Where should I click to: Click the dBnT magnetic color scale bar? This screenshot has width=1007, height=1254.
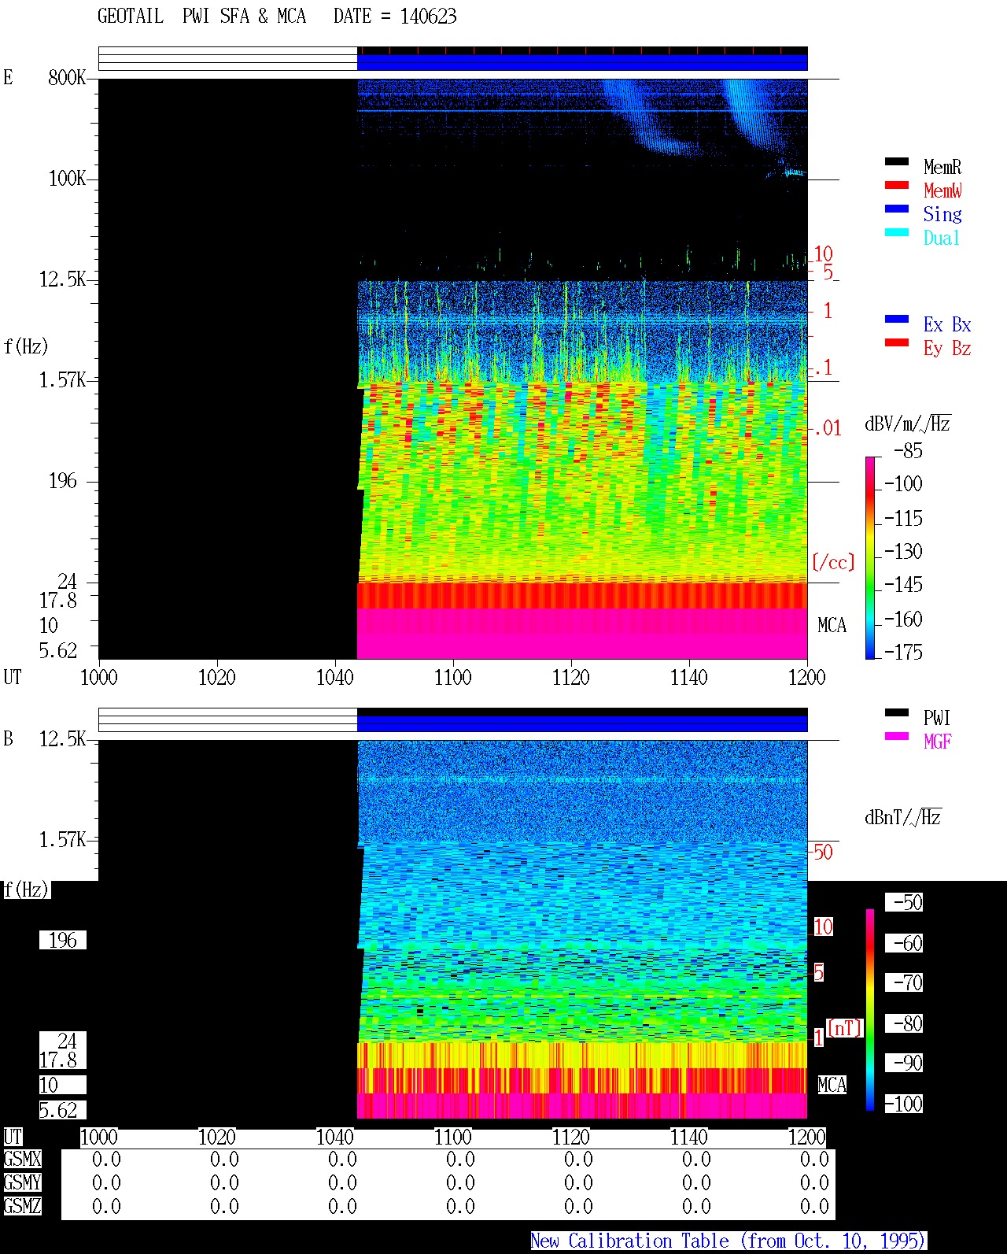[870, 1010]
